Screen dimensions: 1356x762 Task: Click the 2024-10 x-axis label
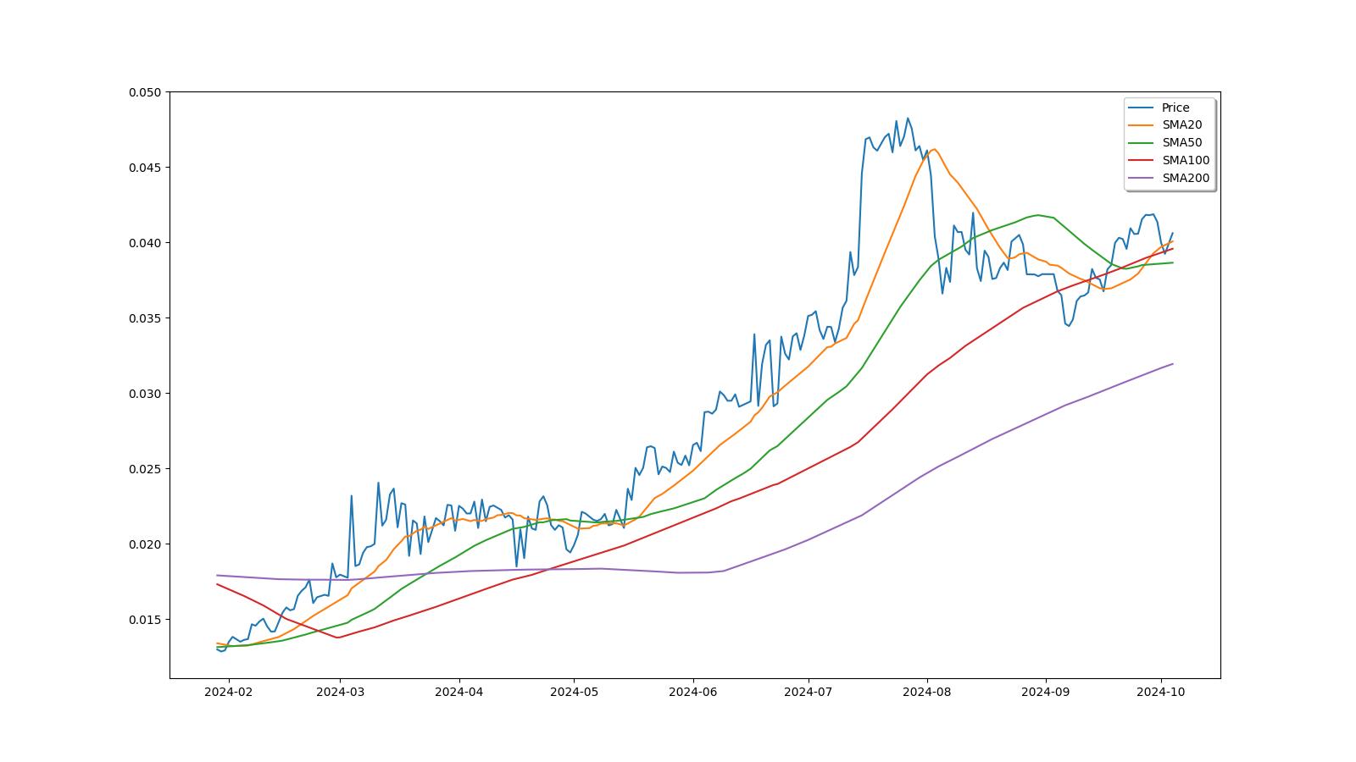1160,692
